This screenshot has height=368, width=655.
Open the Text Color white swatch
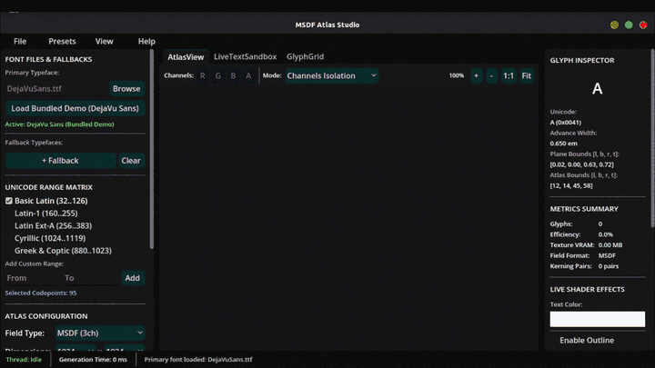pos(597,319)
